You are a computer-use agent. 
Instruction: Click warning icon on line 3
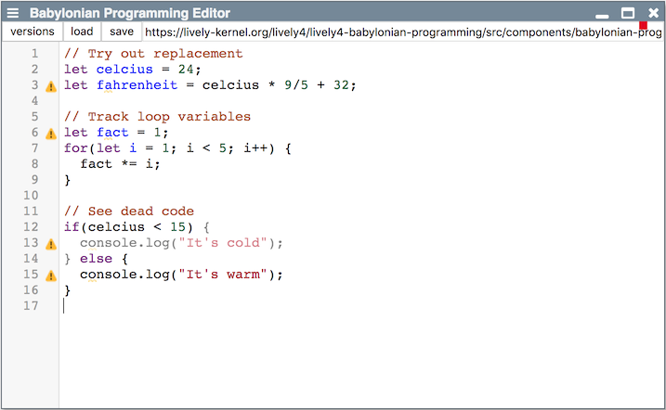[x=51, y=86]
